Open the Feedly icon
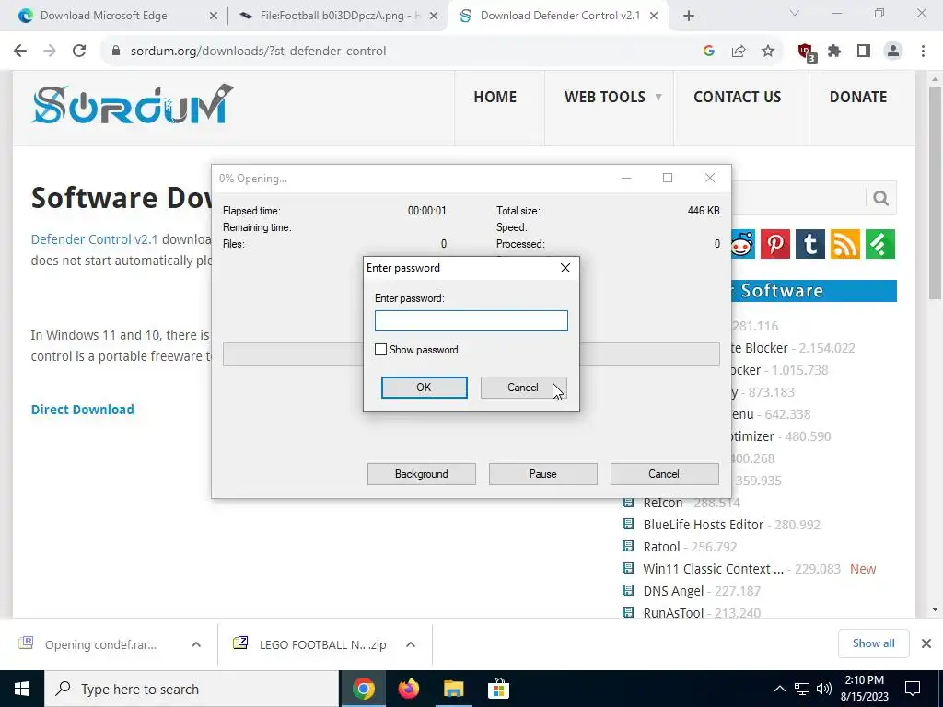This screenshot has width=943, height=707. 880,244
